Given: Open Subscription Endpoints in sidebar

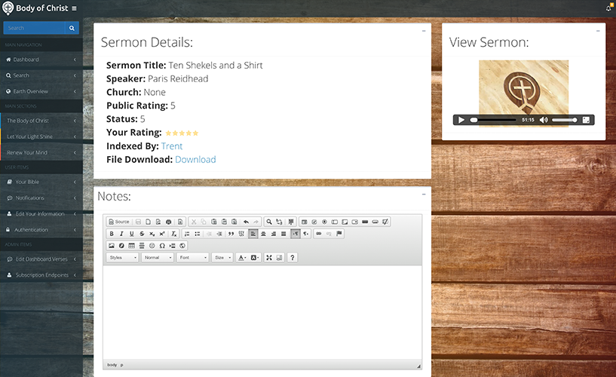Looking at the screenshot, I should point(41,275).
